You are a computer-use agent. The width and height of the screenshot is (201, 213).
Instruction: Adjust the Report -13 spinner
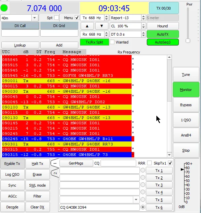[x=143, y=18]
